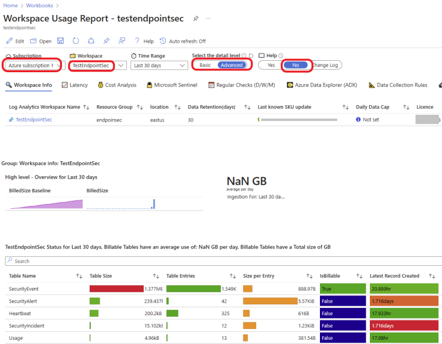The image size is (442, 344).
Task: Toggle Auto refresh clock icon
Action: click(162, 41)
